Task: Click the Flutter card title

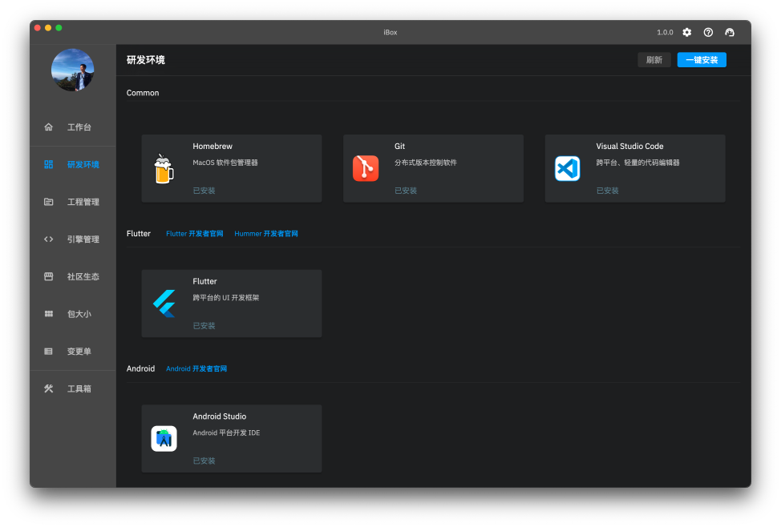Action: click(x=204, y=281)
